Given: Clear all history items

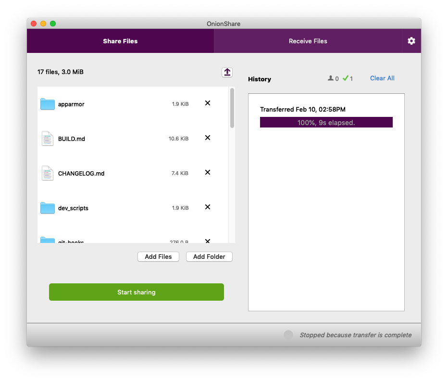Looking at the screenshot, I should pos(382,78).
